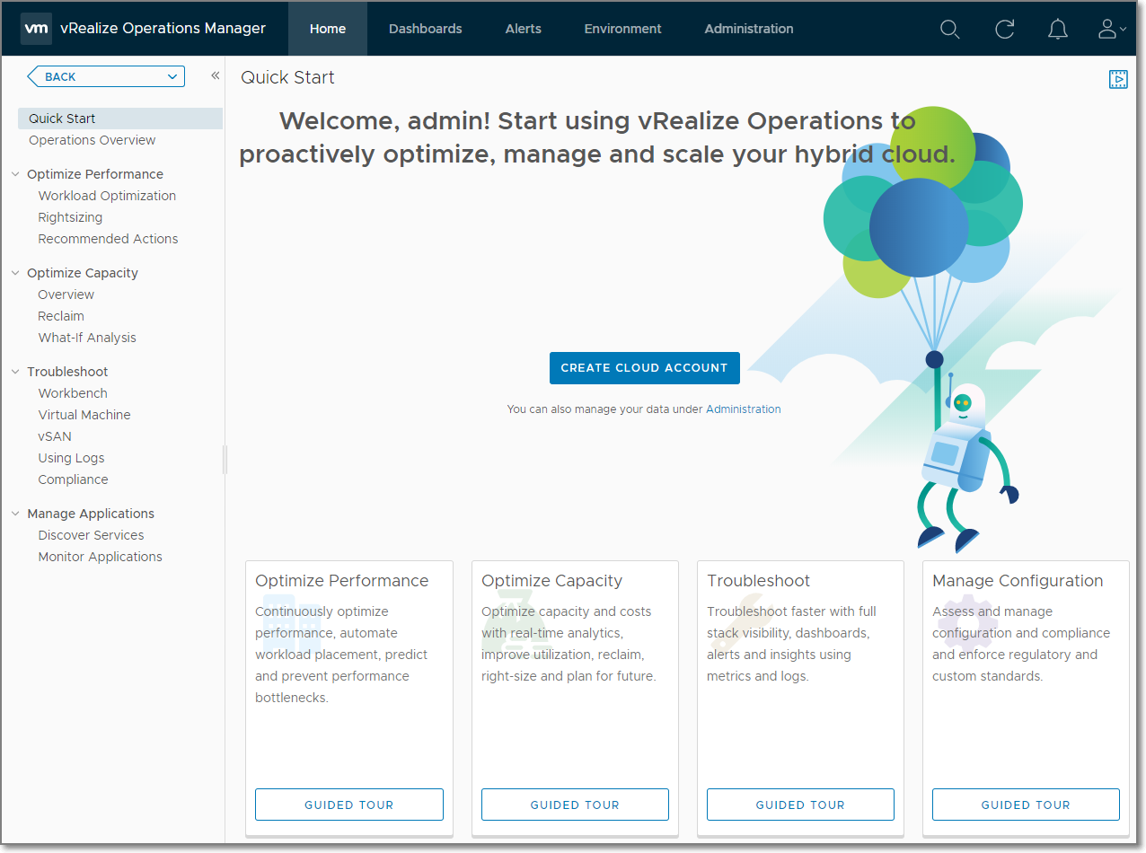Click the VMware vm logo
The height and width of the screenshot is (853, 1146).
tap(36, 29)
